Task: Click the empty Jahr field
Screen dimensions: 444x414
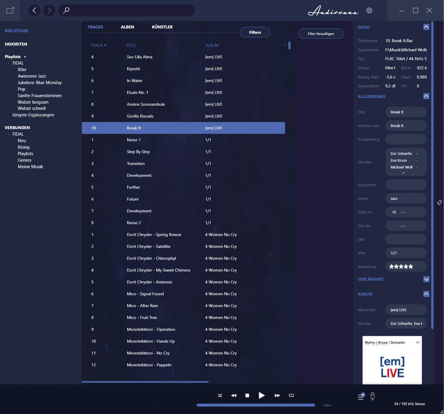Action: point(406,239)
